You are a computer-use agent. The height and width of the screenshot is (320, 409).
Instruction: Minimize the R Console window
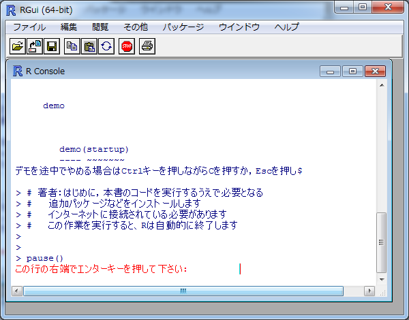[330, 71]
